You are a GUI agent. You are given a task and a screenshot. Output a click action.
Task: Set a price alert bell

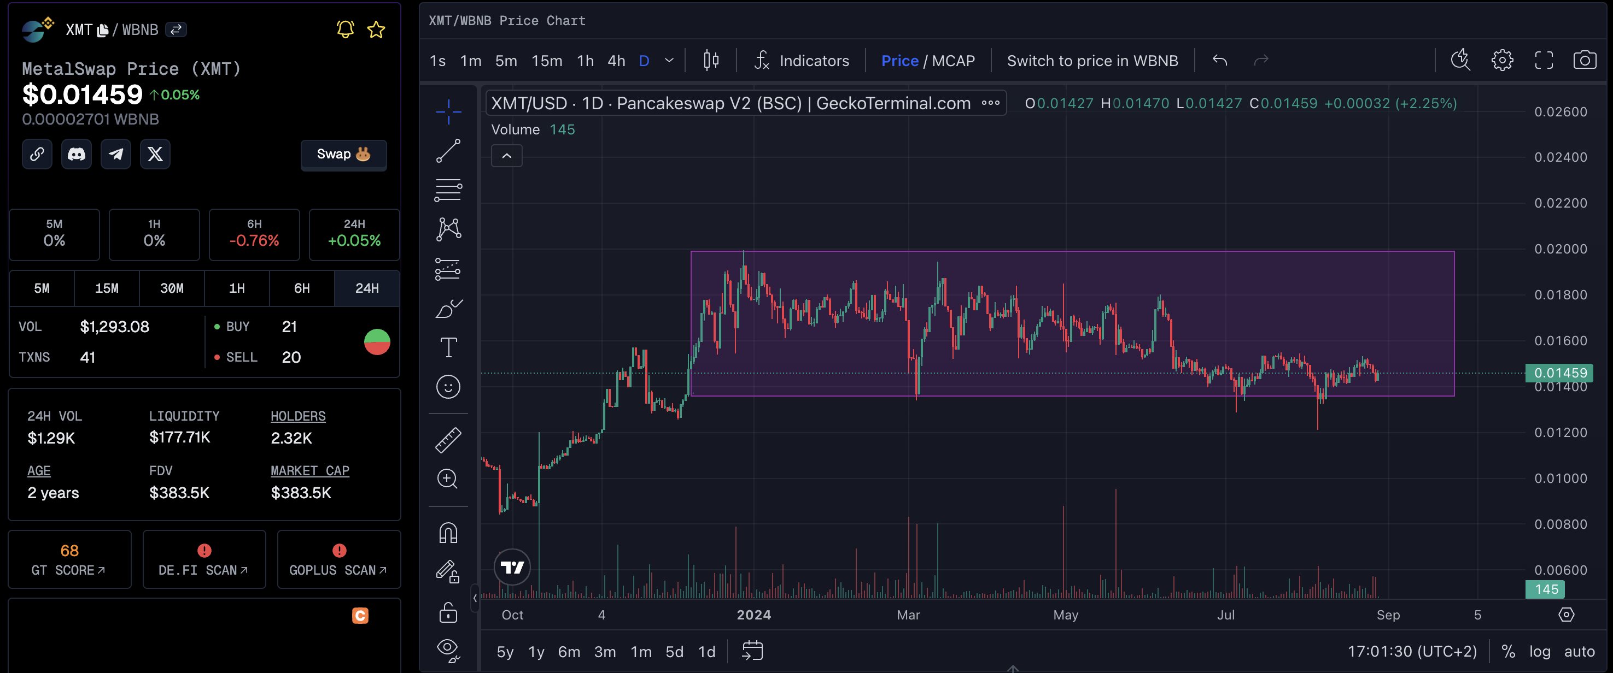(x=345, y=29)
